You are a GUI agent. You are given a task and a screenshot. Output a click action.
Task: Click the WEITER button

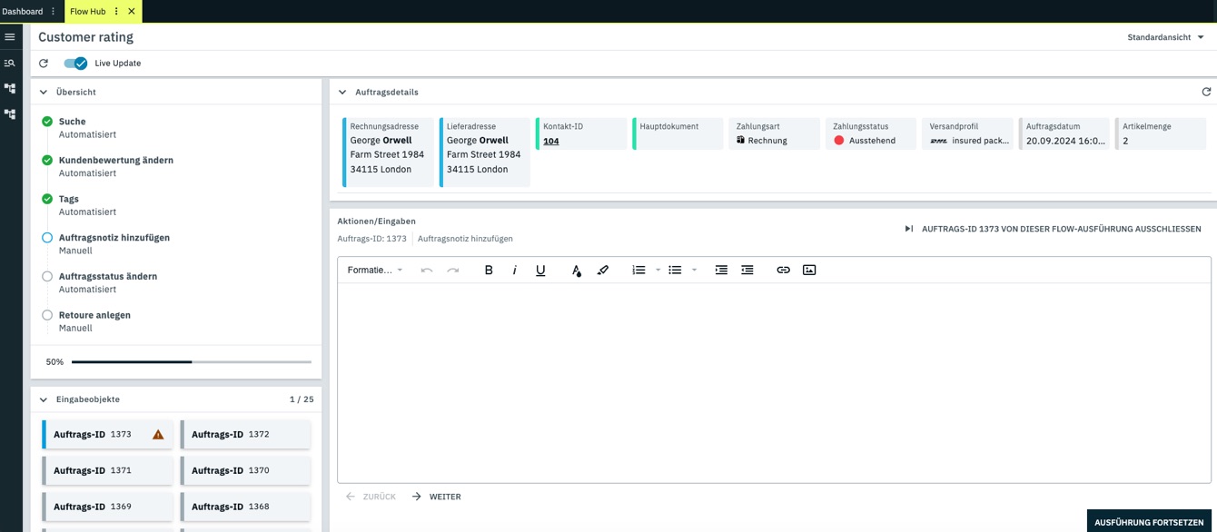[436, 497]
